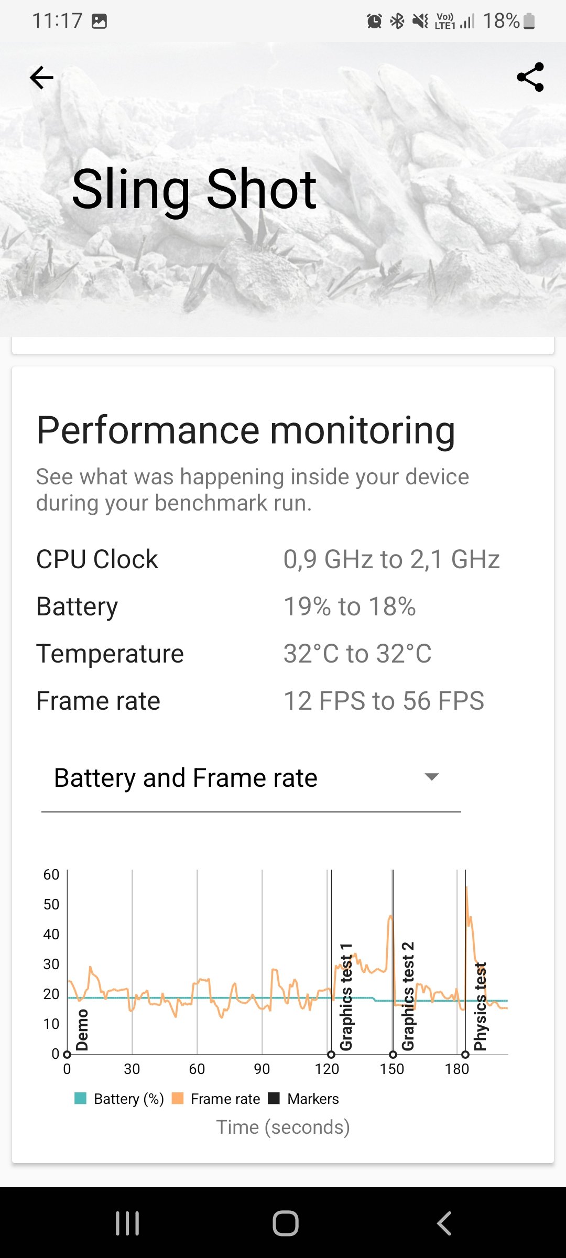This screenshot has height=1258, width=566.
Task: Tap the Frame rate value row
Action: pos(260,701)
